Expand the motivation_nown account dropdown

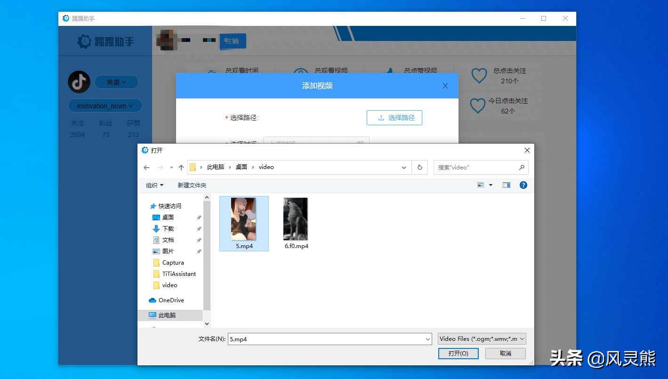pyautogui.click(x=105, y=105)
